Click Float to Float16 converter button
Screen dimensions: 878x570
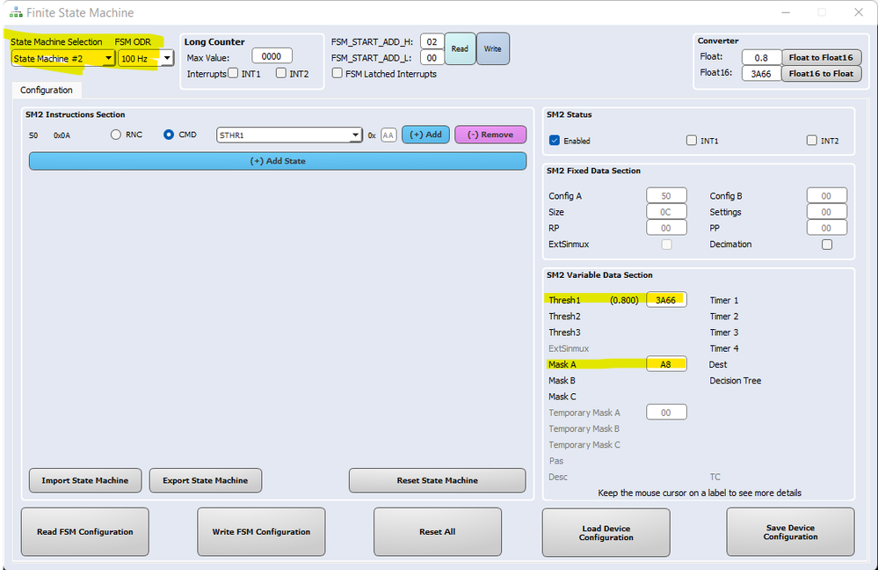click(x=821, y=57)
